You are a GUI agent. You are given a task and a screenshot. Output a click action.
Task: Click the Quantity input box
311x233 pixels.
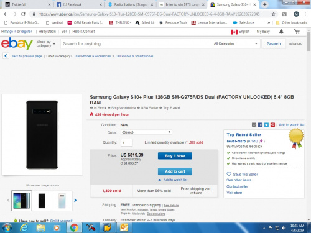point(126,142)
